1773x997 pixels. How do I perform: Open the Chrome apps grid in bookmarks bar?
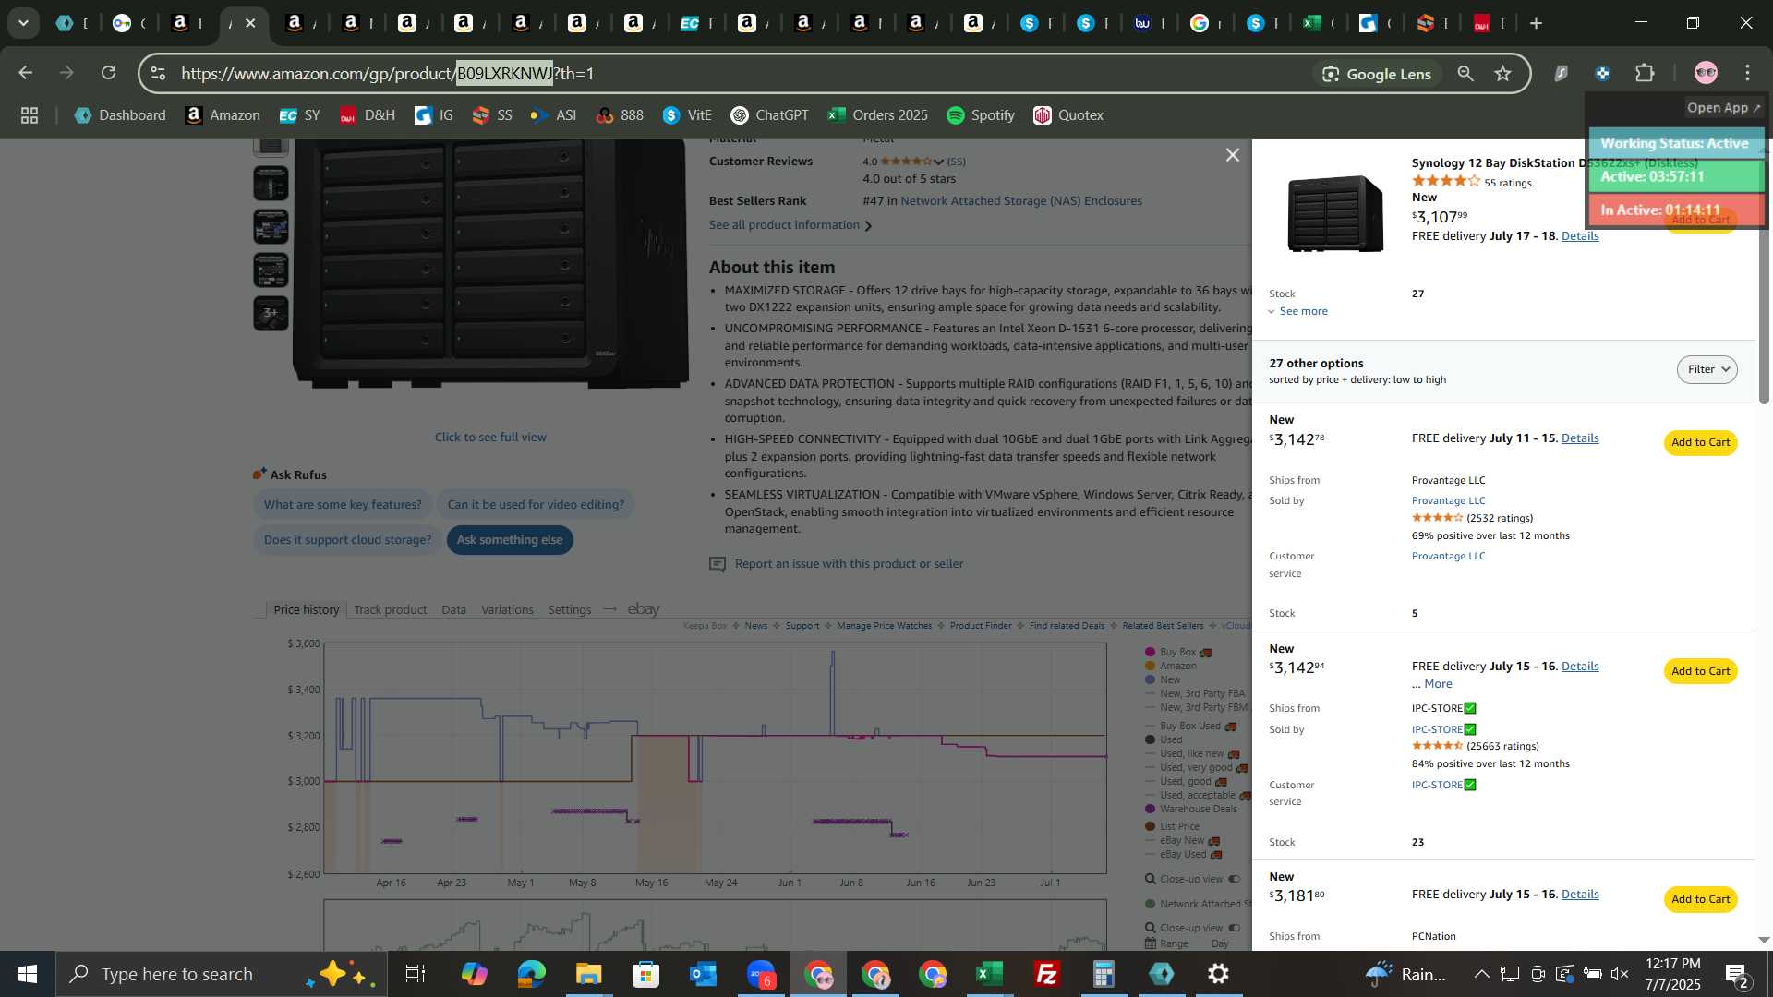point(30,115)
